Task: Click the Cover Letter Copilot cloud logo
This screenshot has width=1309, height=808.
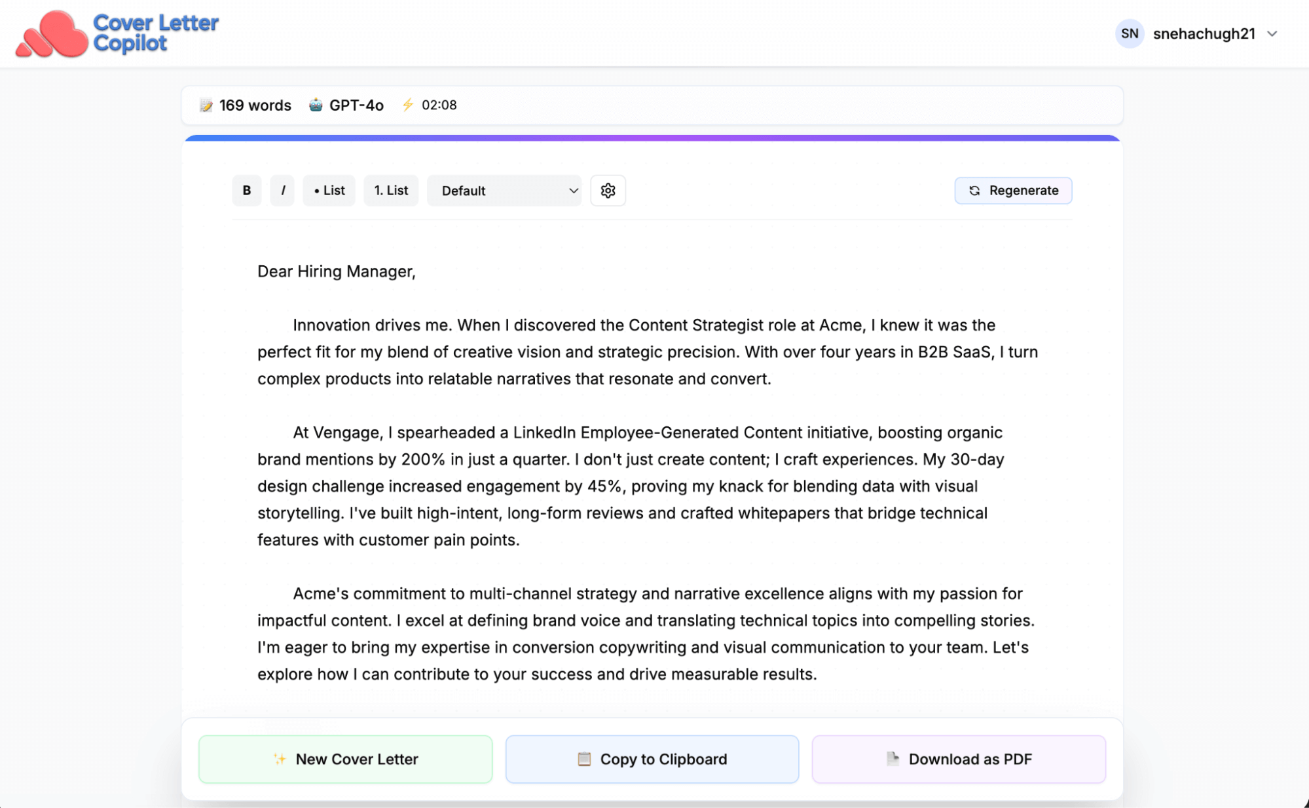Action: click(52, 34)
